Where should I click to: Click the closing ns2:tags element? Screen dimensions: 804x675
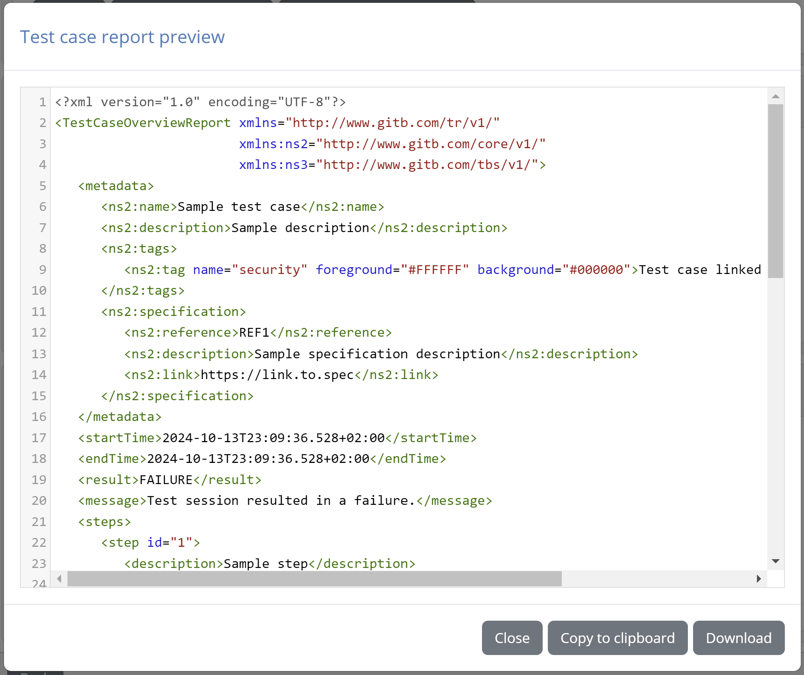[x=143, y=290]
